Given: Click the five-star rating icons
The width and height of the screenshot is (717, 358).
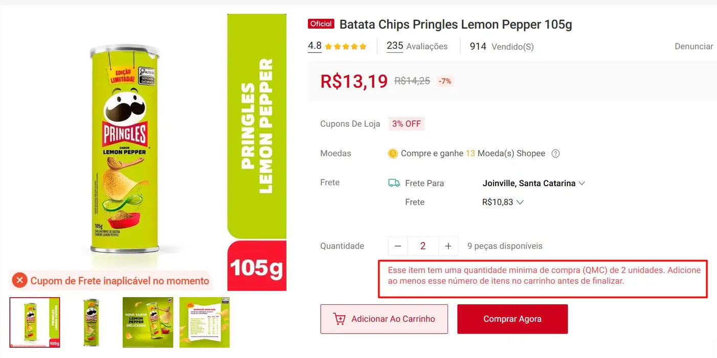Looking at the screenshot, I should tap(346, 47).
